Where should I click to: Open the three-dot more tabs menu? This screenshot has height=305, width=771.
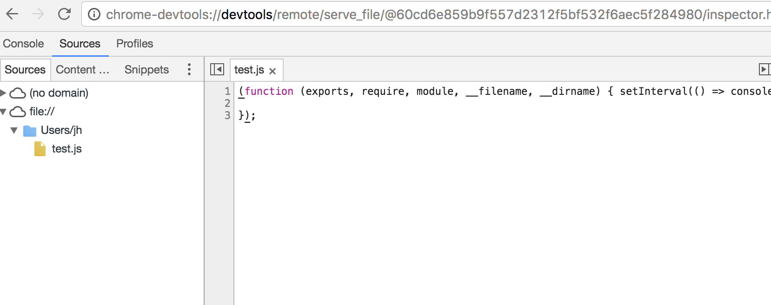(x=189, y=69)
